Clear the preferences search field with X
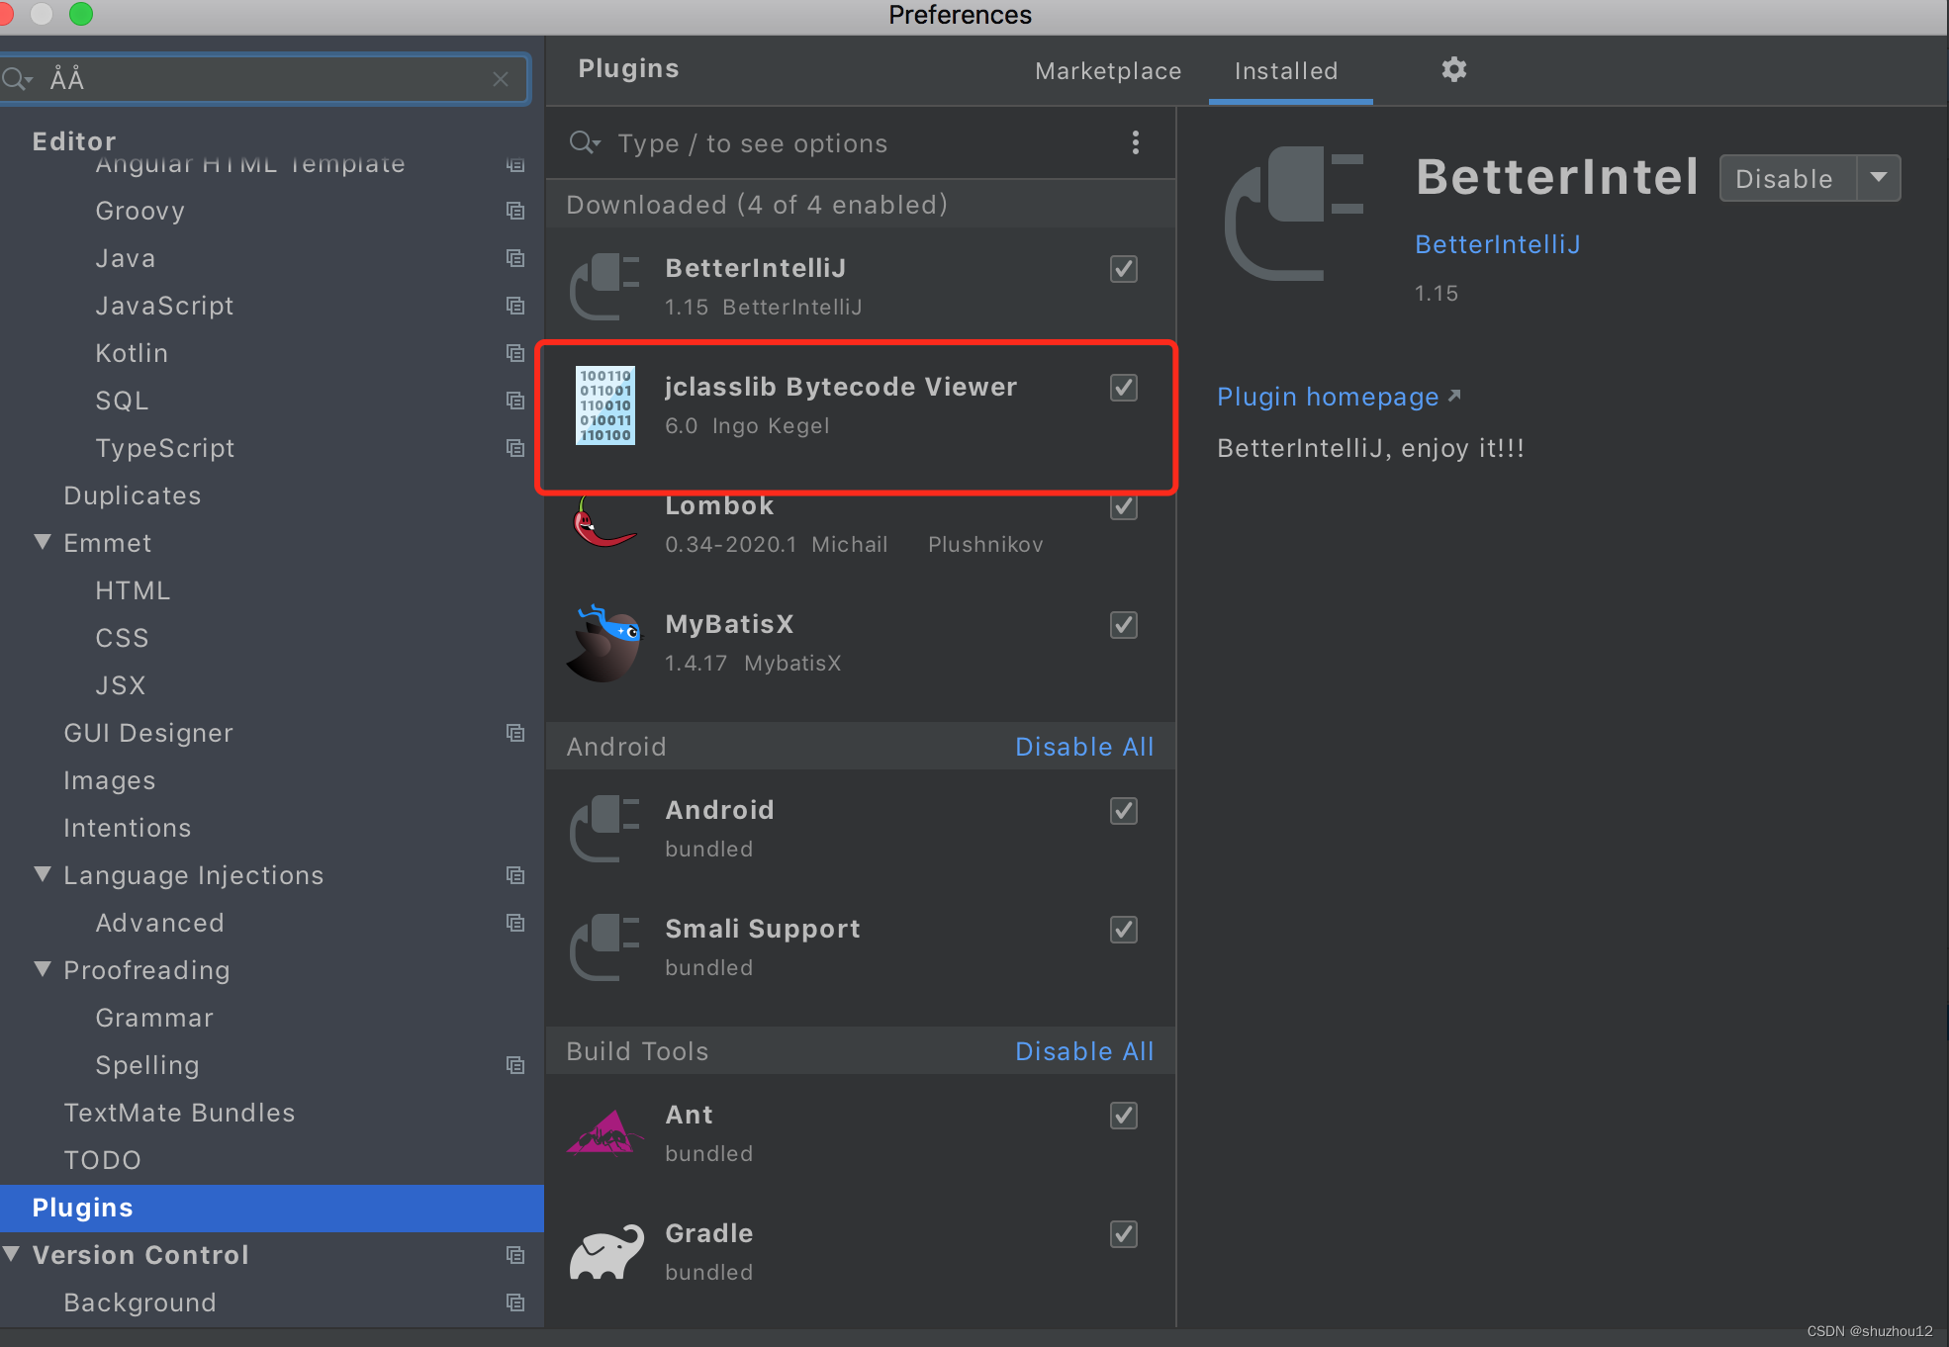 (x=501, y=79)
